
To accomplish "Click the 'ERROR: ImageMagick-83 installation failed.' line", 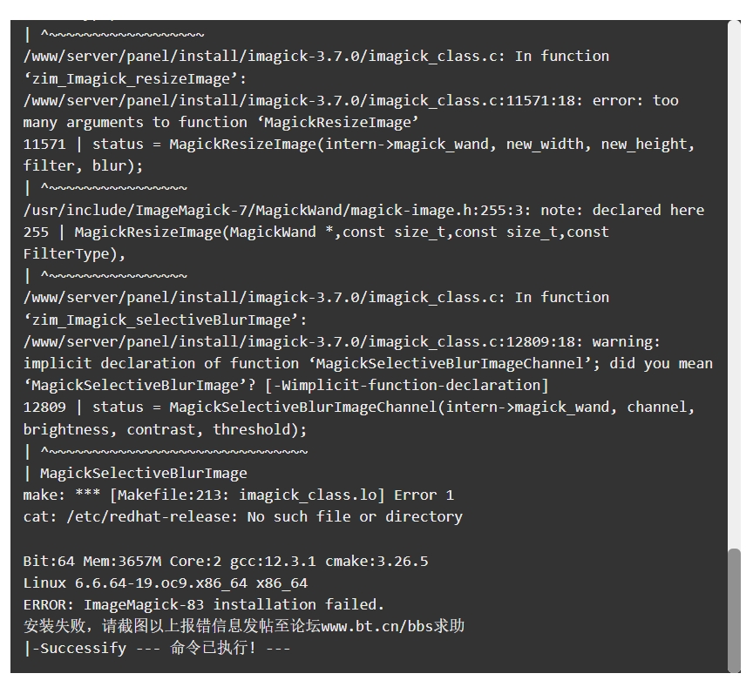I will click(204, 604).
